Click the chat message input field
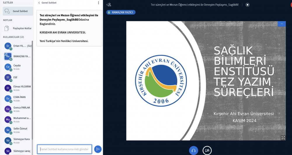Image resolution: width=292 pixels, height=155 pixels. pos(65,149)
